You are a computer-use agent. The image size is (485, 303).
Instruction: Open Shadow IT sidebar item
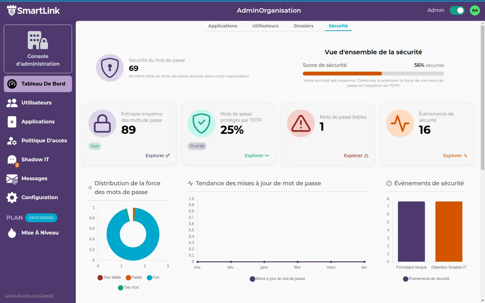(38, 160)
